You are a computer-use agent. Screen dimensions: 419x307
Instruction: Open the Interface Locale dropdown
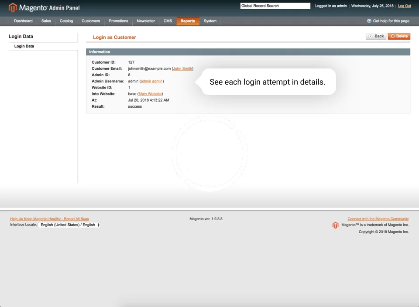tap(69, 225)
